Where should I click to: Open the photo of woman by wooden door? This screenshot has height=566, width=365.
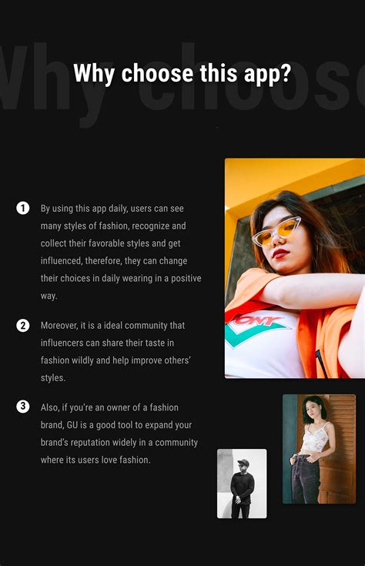(x=319, y=449)
